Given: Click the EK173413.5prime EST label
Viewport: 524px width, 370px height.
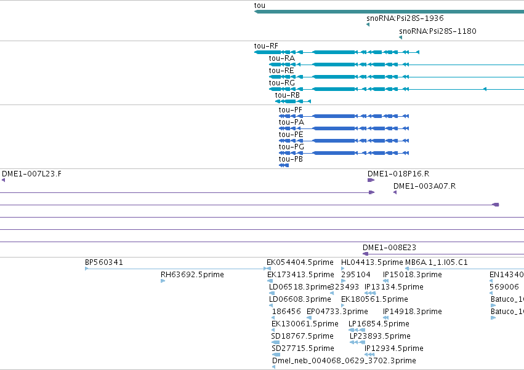Looking at the screenshot, I should [300, 275].
